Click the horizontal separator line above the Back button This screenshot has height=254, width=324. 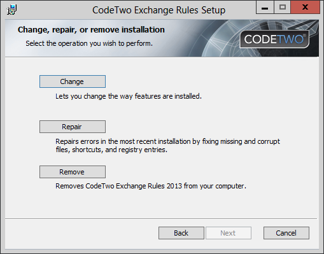tap(161, 218)
